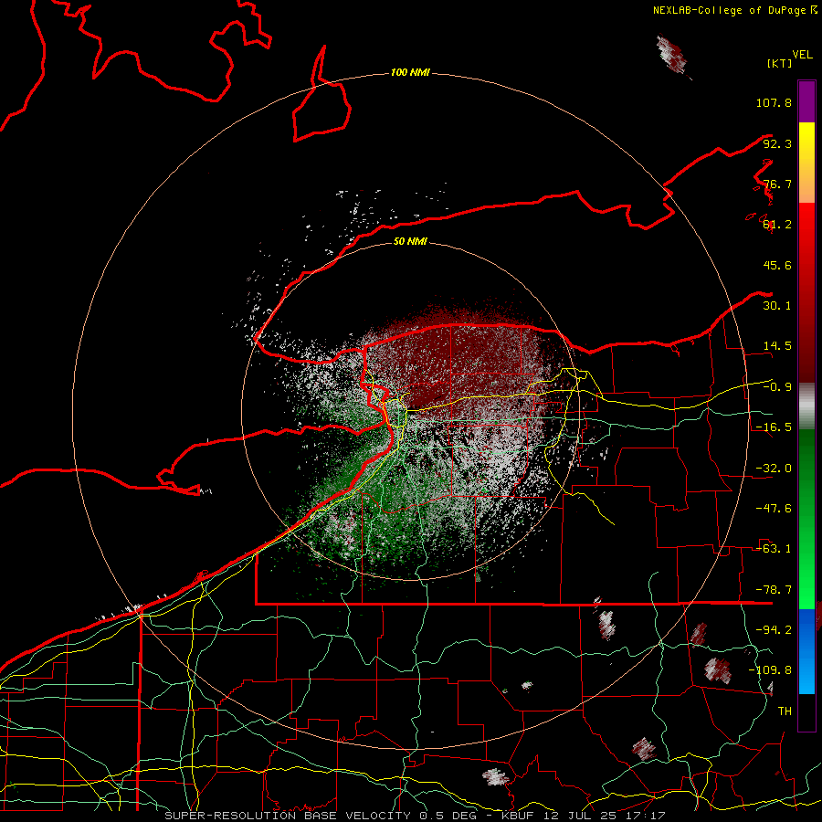Pick the purple segment of the color bar

[806, 101]
